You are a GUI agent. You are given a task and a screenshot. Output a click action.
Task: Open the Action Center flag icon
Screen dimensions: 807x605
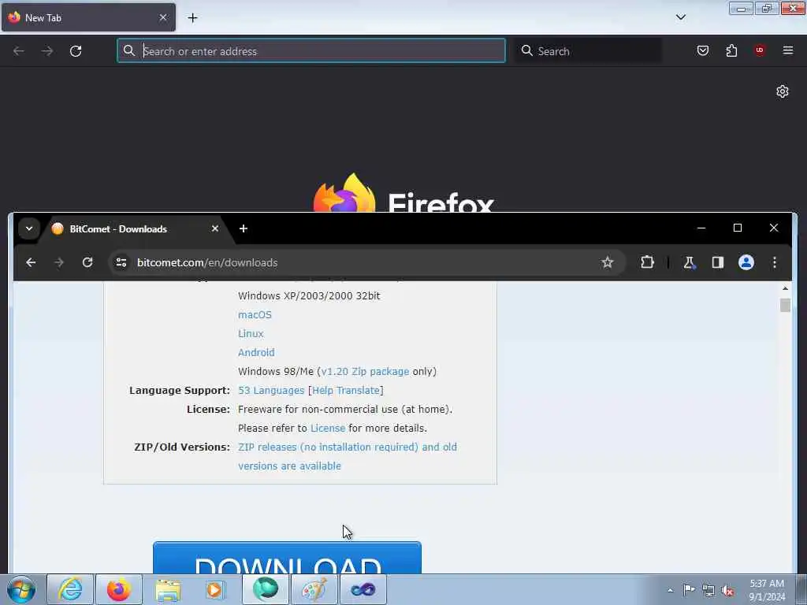tap(689, 590)
